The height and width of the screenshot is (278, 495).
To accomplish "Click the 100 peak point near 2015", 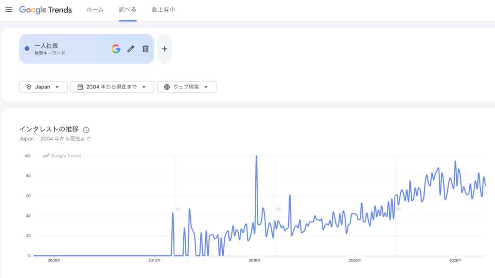I will pos(256,156).
